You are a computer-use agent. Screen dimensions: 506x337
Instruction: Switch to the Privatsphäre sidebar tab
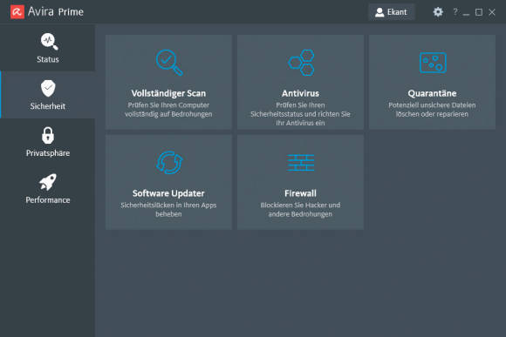point(48,142)
